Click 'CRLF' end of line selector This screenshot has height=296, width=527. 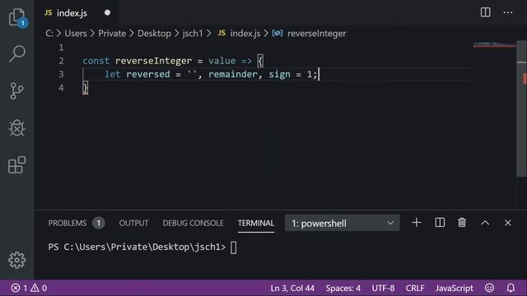pos(415,288)
